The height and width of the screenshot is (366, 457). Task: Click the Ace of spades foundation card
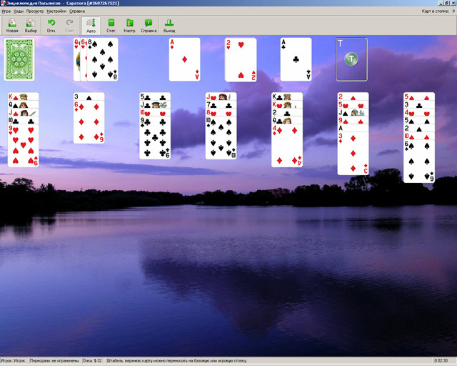click(x=296, y=59)
